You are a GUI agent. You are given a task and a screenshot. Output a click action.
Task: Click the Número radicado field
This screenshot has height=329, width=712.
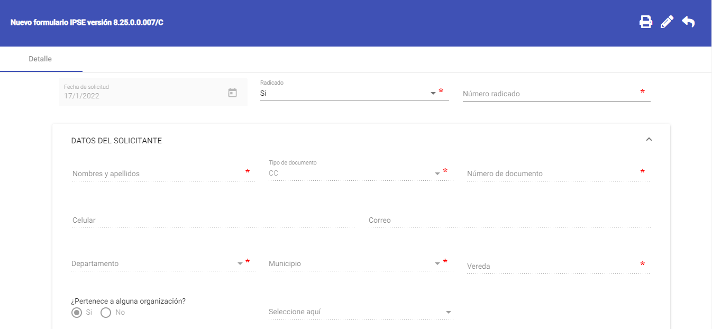(550, 94)
